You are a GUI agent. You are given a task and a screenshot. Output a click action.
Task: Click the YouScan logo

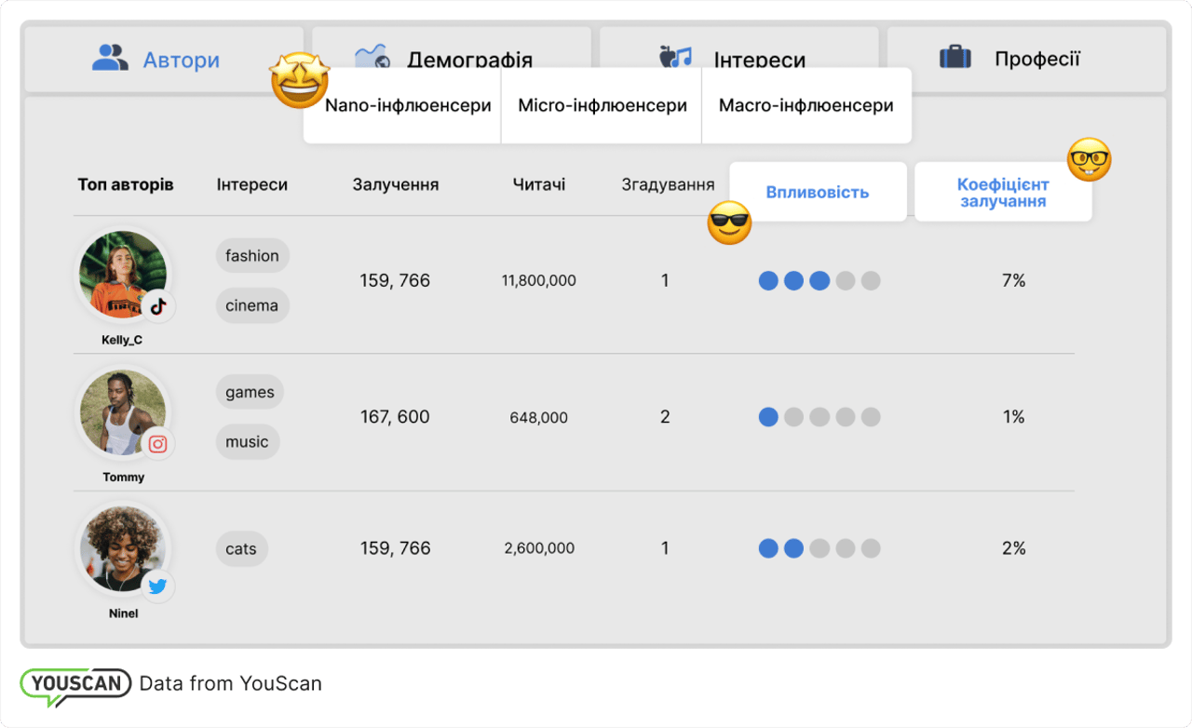coord(75,683)
